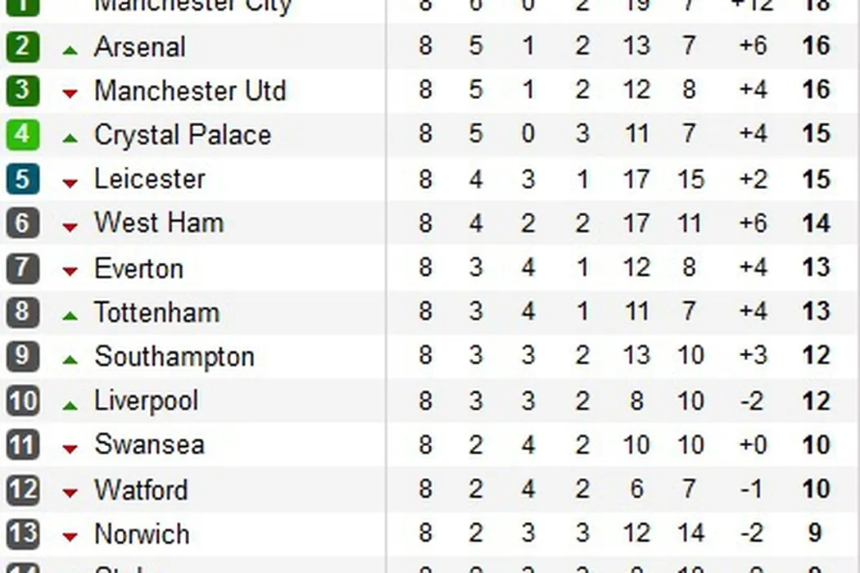Click the red down arrow beside Swansea
This screenshot has height=573, width=860.
point(70,449)
